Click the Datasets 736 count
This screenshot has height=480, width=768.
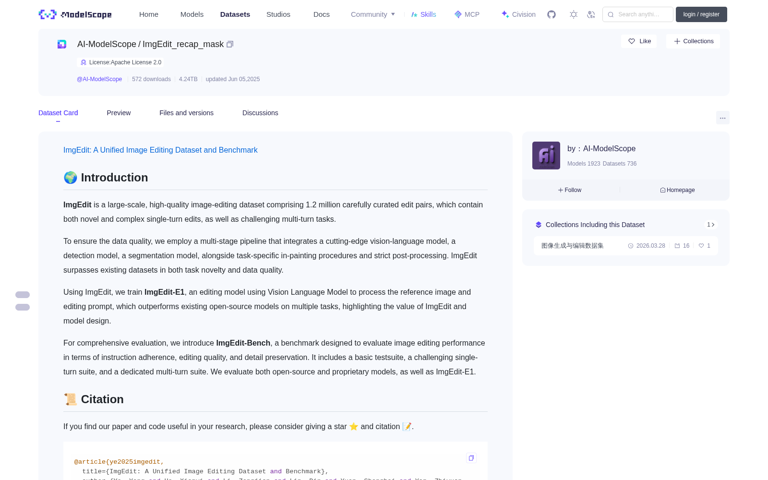coord(620,164)
